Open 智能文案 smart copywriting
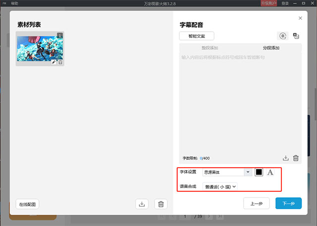Viewport: 317px width, 226px height. click(x=197, y=36)
